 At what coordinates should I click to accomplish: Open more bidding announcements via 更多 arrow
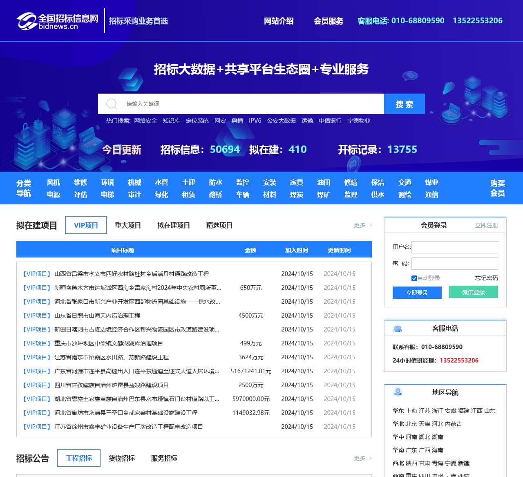coord(362,458)
